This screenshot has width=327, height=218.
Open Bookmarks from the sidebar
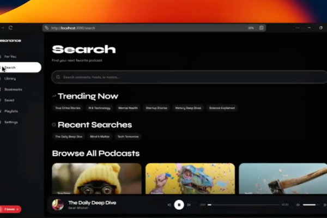click(x=13, y=89)
